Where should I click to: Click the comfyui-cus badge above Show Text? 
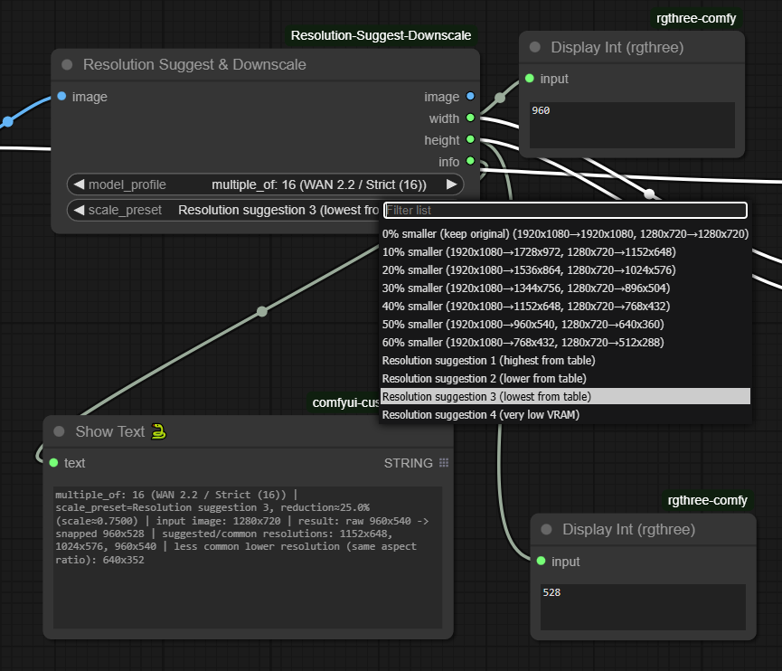point(345,402)
